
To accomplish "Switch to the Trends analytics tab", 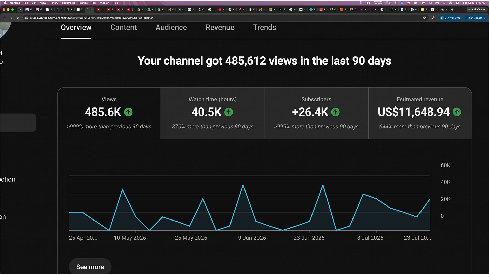I will click(265, 28).
